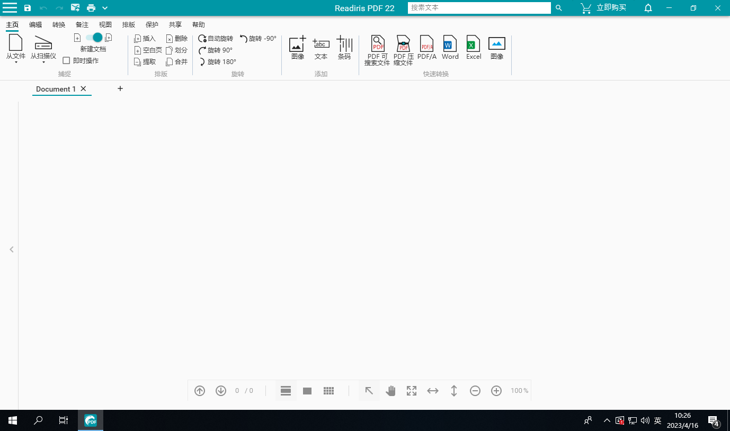This screenshot has height=431, width=730.
Task: Convert to Word document
Action: [x=450, y=48]
